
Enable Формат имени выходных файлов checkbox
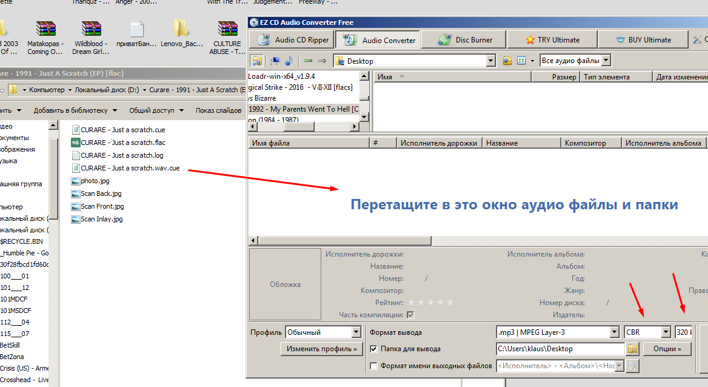coord(373,366)
